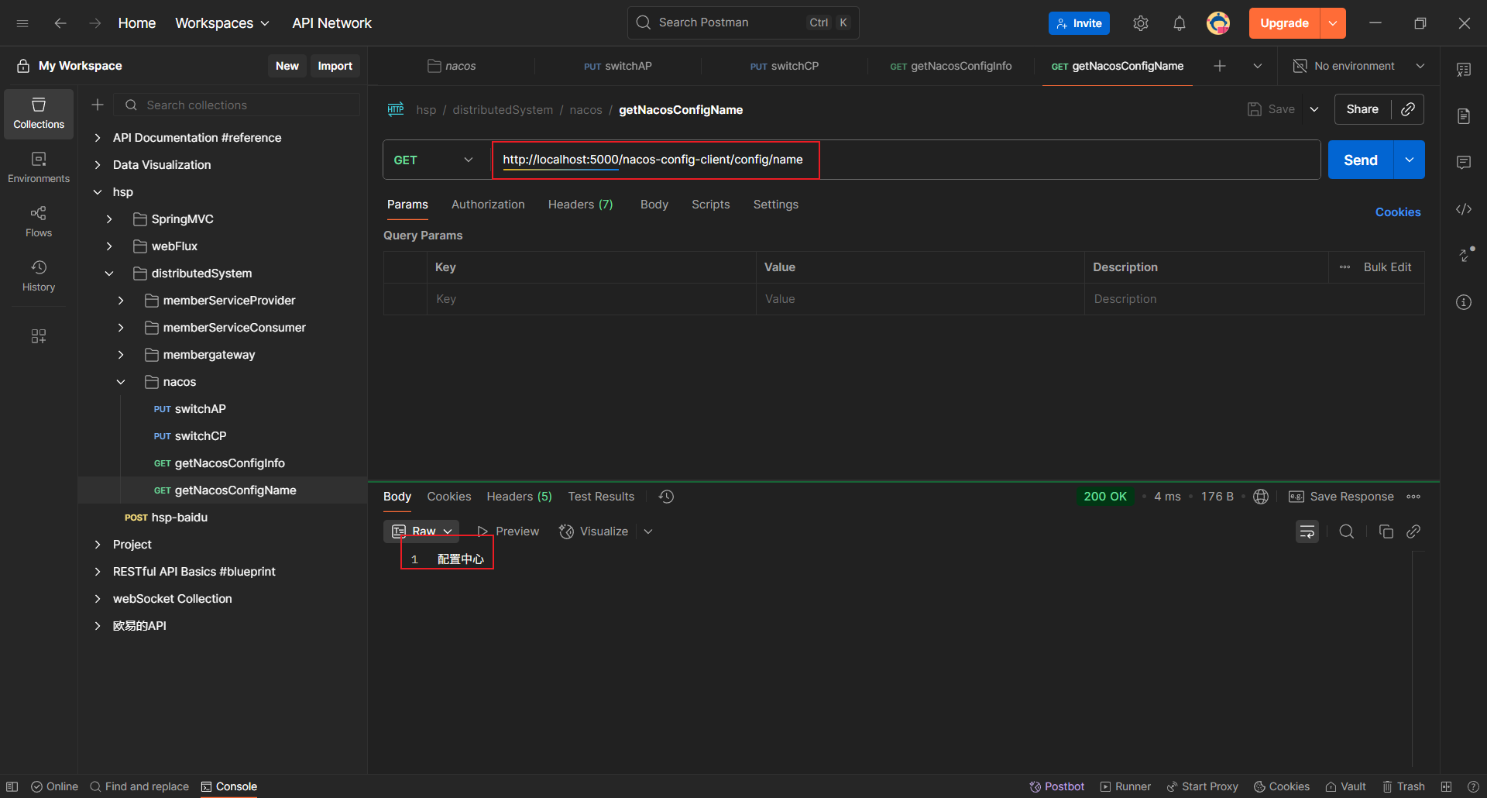Click the Cookies link

pyautogui.click(x=1397, y=212)
